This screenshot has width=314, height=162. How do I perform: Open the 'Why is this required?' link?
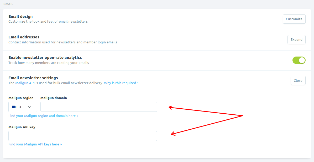click(x=121, y=83)
